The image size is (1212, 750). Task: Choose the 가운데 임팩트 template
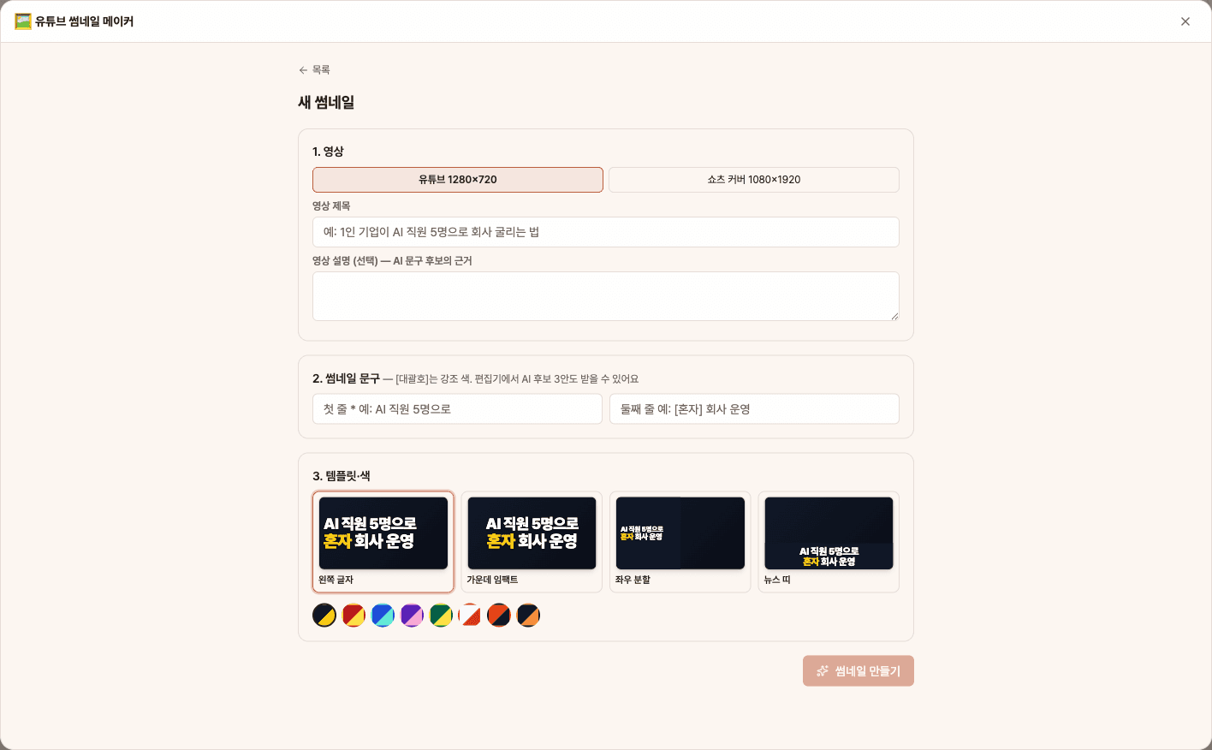click(x=532, y=542)
